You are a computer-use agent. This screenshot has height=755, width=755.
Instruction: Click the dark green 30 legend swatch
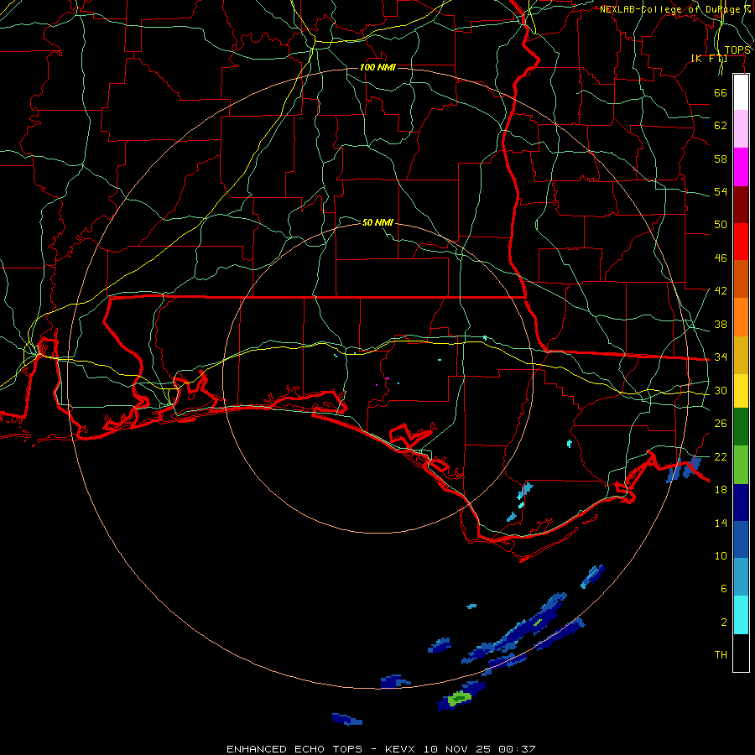pos(741,426)
